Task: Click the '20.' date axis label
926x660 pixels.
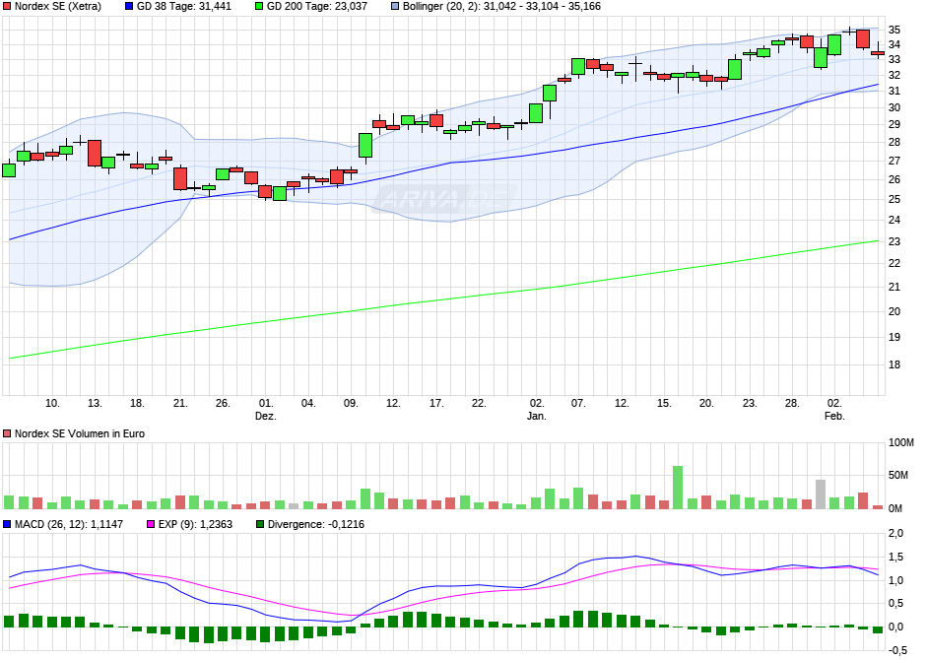Action: coord(706,403)
